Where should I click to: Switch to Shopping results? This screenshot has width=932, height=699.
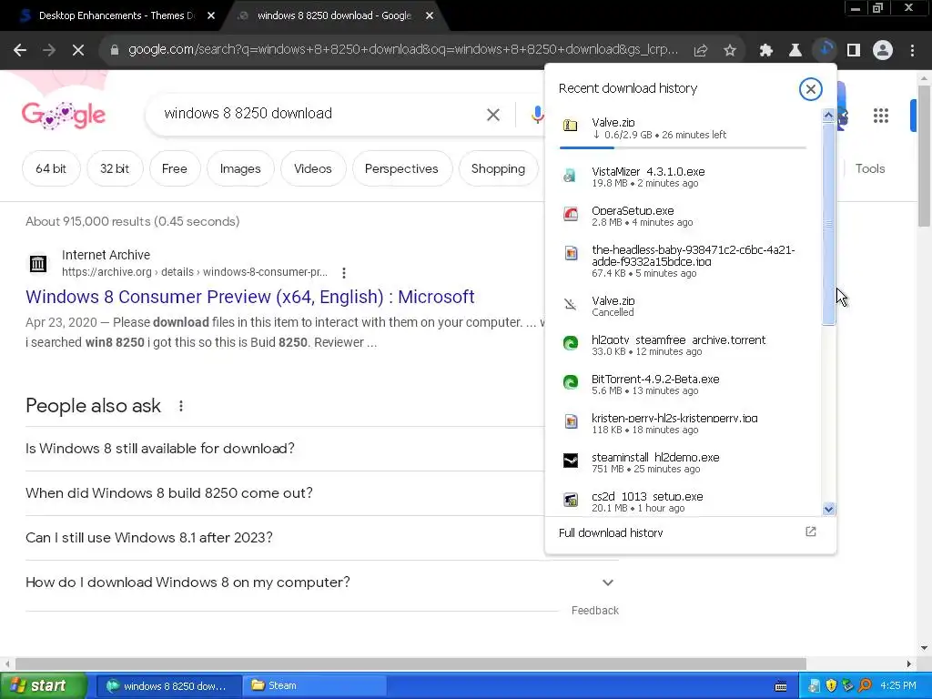[498, 168]
